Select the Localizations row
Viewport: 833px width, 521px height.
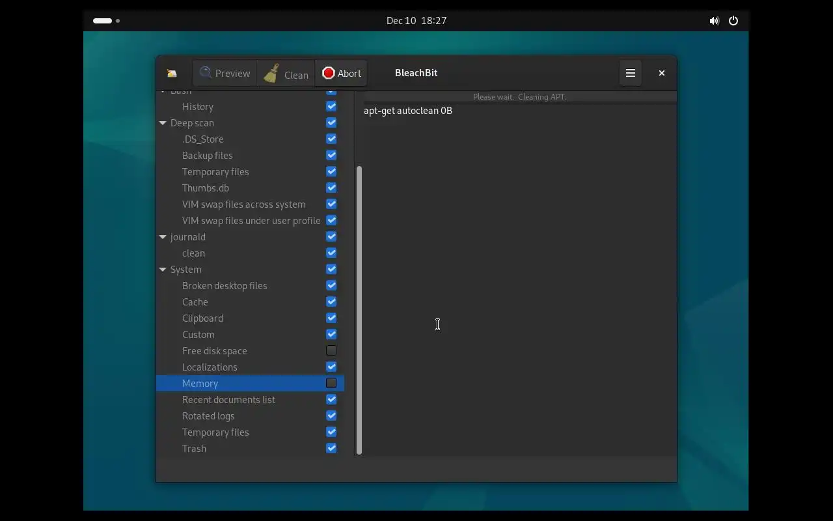(250, 367)
